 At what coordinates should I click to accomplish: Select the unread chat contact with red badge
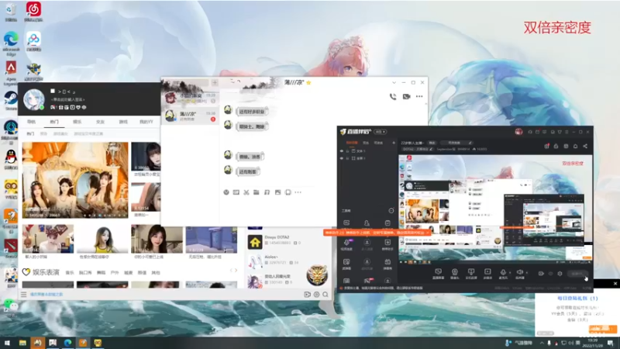pos(191,116)
